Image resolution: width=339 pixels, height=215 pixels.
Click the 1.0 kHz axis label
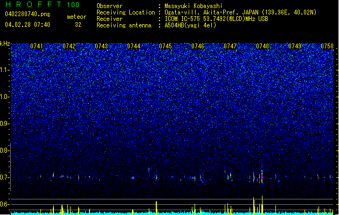coord(4,97)
